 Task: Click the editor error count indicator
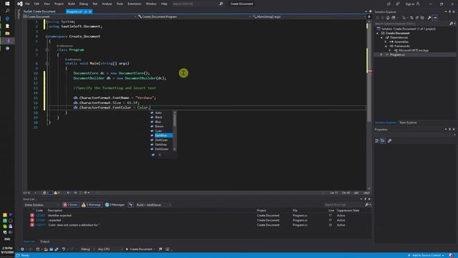[47, 193]
